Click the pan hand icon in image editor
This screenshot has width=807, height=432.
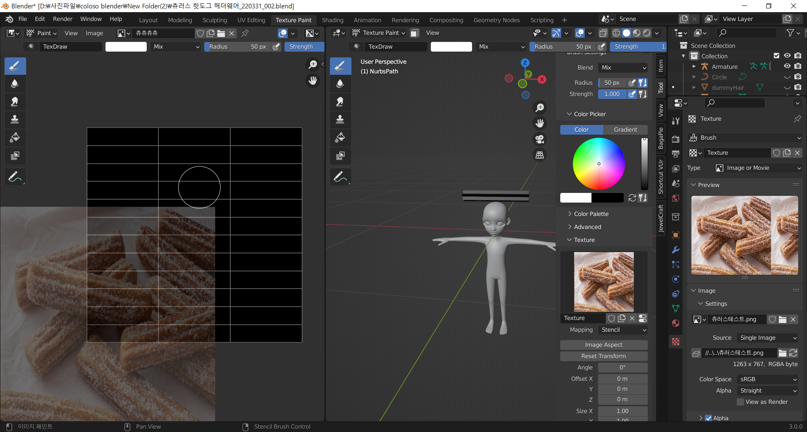tap(313, 81)
